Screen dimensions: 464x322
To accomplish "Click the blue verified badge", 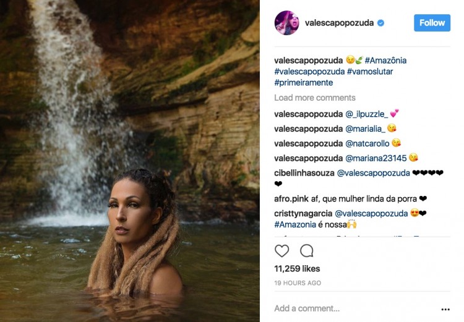I will [381, 23].
